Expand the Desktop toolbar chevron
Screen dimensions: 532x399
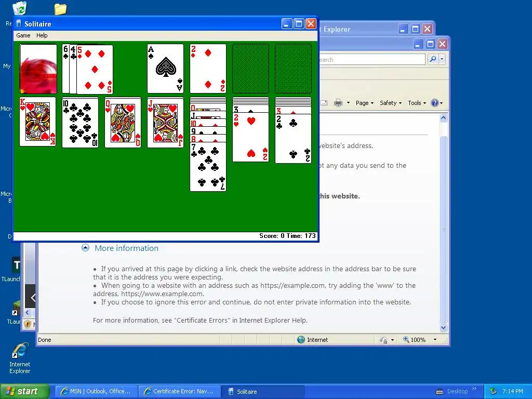point(474,389)
